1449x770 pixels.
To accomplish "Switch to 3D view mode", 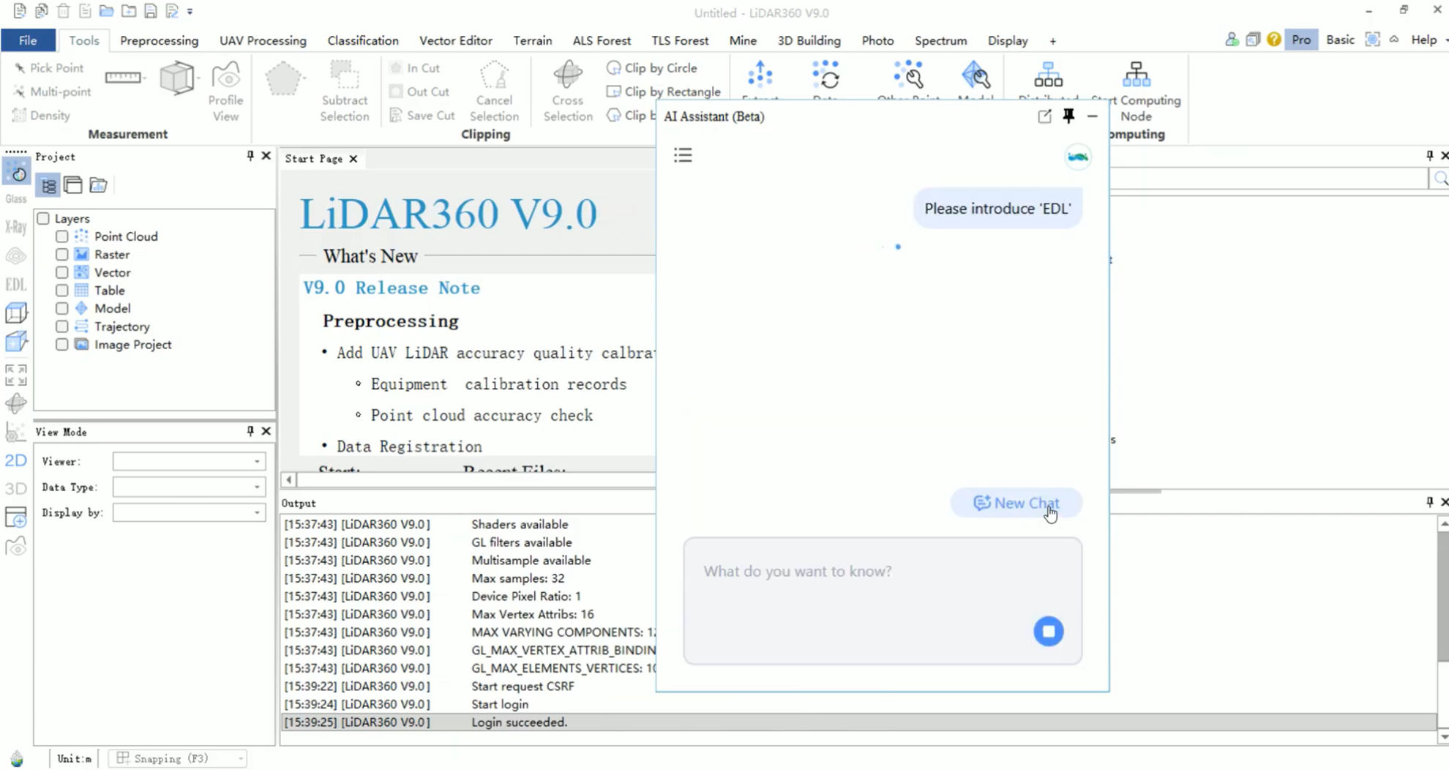I will [15, 488].
